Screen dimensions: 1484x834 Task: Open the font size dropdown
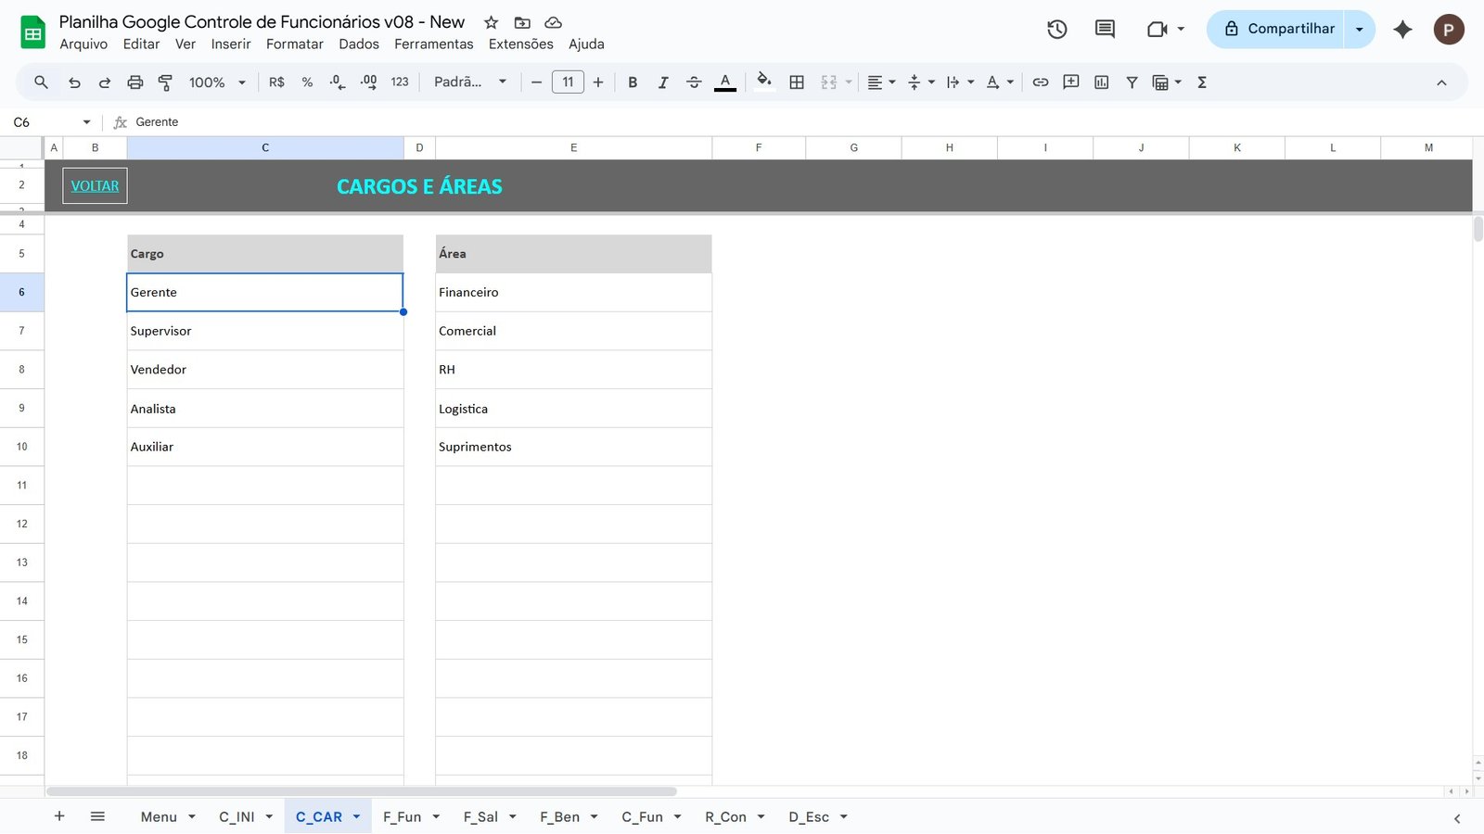[x=567, y=82]
